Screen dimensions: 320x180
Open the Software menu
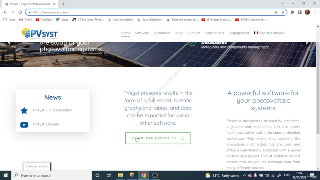pos(142,33)
